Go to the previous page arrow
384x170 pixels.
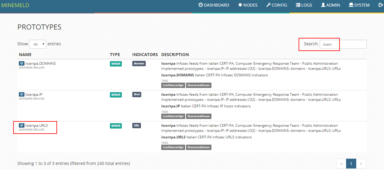341,163
